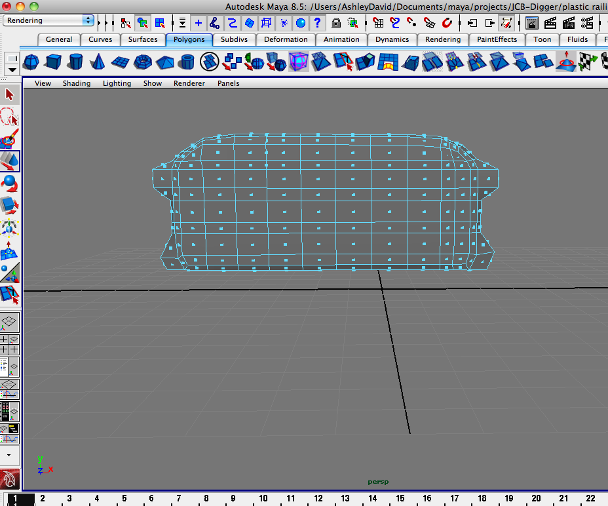Open the Panels menu
Image resolution: width=608 pixels, height=506 pixels.
click(x=229, y=83)
